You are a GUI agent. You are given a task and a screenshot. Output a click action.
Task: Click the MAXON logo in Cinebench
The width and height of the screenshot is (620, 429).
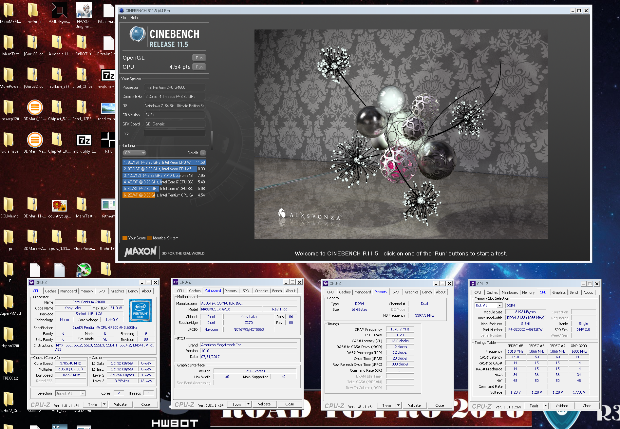coord(141,252)
